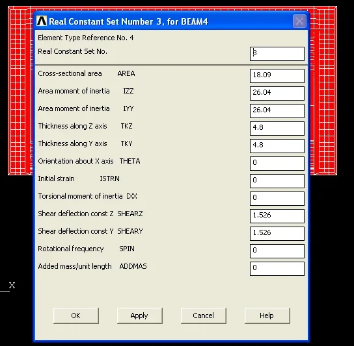This screenshot has height=346, width=354.
Task: Focus the Thickness along Y axis TKY field
Action: click(277, 146)
